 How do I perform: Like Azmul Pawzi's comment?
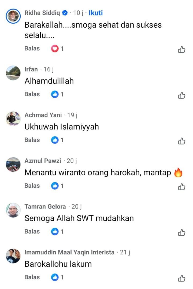[181, 187]
